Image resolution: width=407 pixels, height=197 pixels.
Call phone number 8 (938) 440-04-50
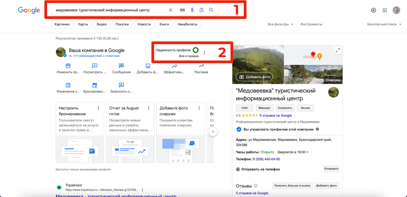(x=266, y=159)
